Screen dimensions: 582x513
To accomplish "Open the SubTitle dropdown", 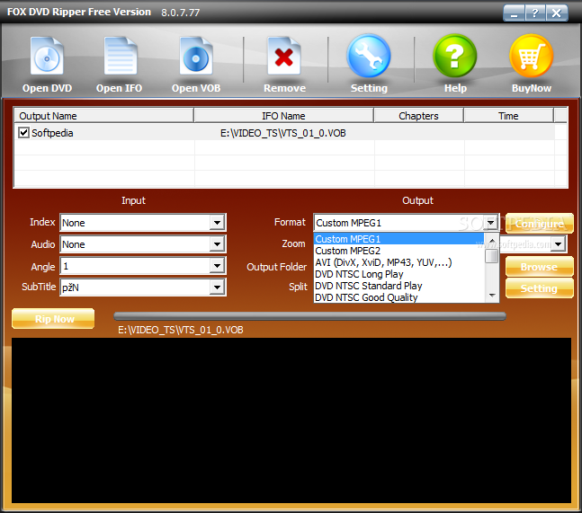I will [x=217, y=287].
